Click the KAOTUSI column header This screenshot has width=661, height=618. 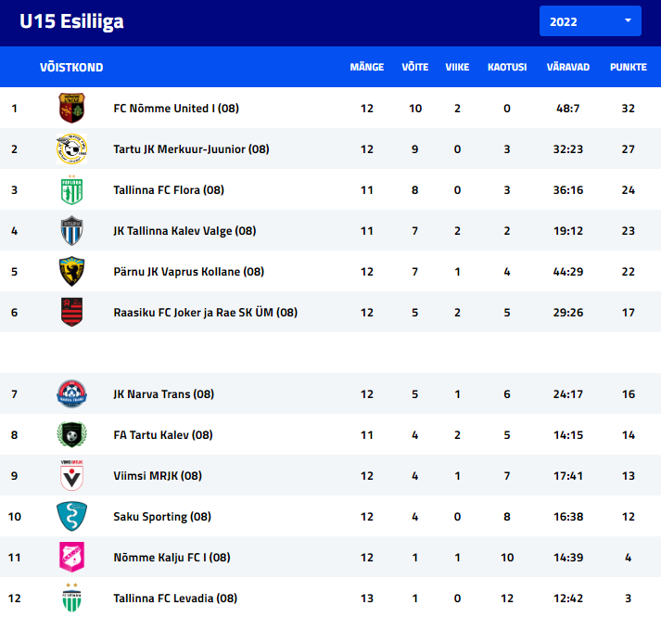click(507, 67)
